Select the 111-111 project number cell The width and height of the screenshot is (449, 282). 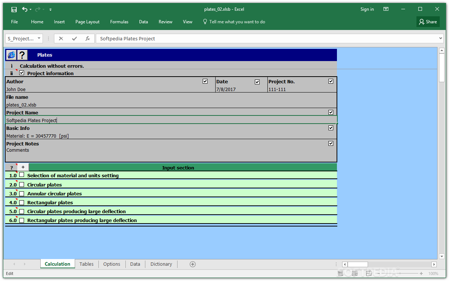point(302,89)
